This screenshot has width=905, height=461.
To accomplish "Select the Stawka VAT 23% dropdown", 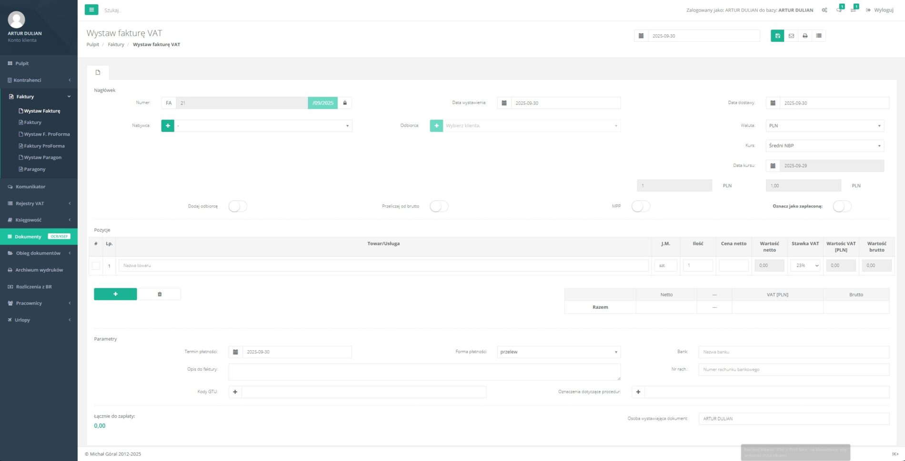I will (x=806, y=265).
